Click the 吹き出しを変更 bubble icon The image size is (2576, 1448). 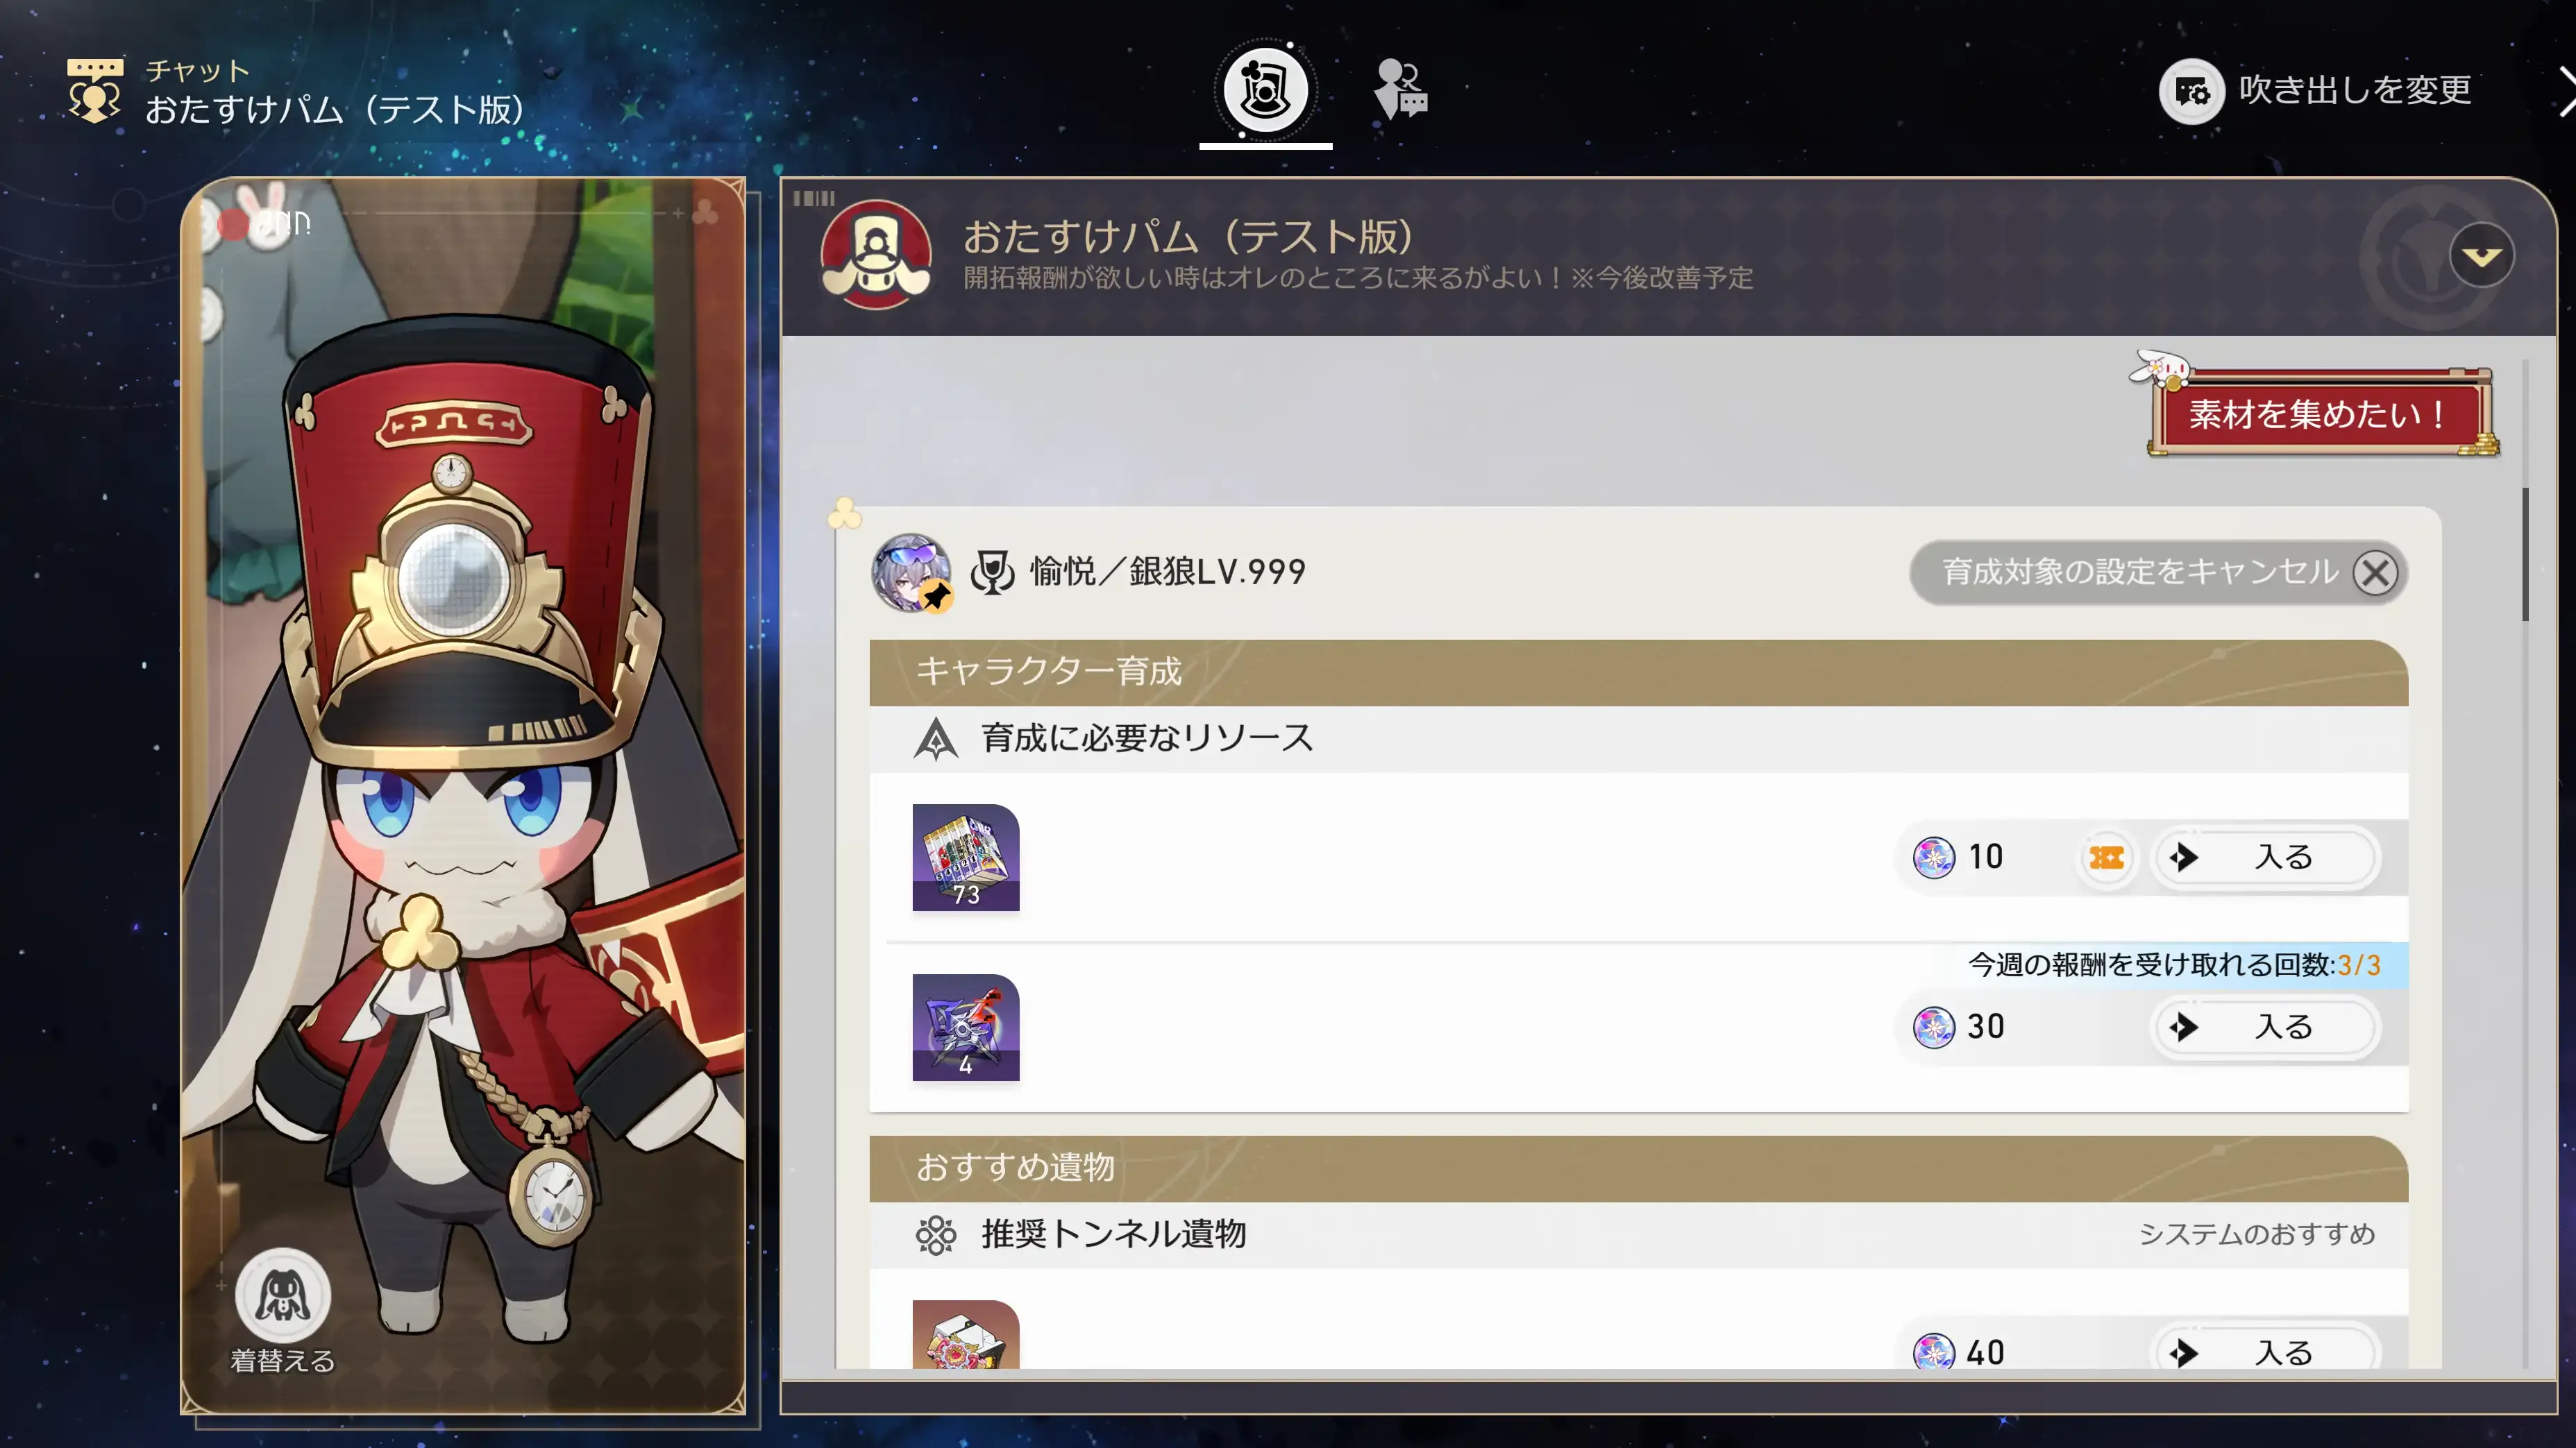coord(2191,91)
